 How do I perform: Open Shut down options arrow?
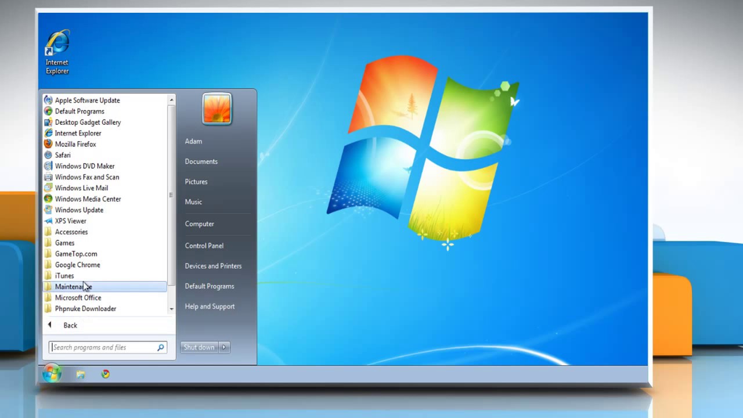click(x=224, y=347)
